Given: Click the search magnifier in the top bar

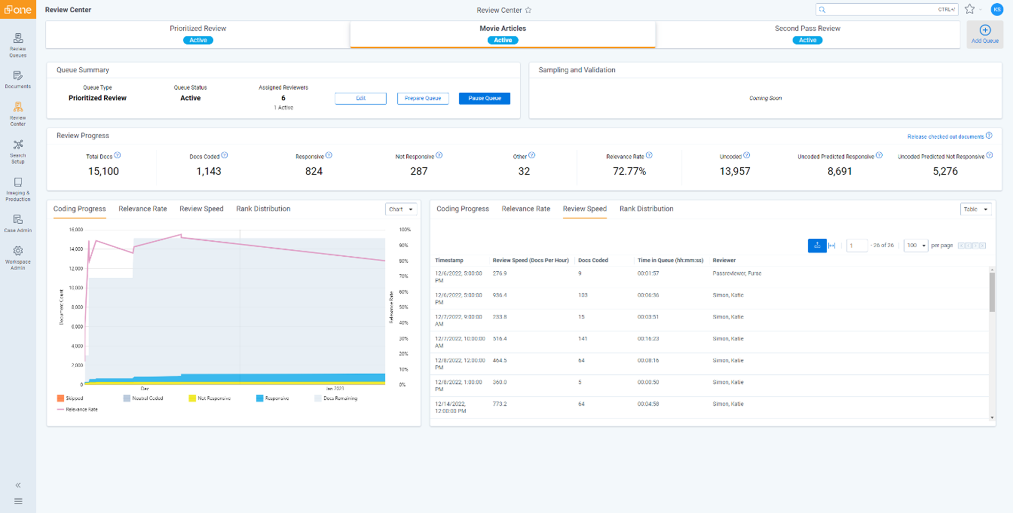Looking at the screenshot, I should 822,9.
